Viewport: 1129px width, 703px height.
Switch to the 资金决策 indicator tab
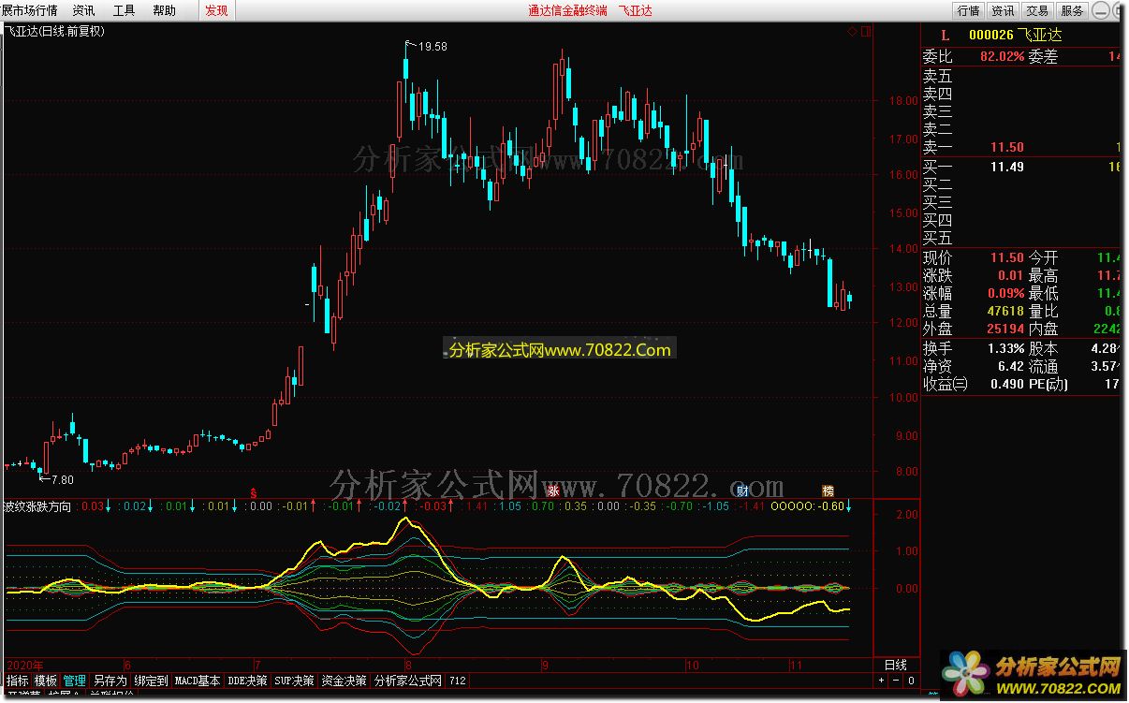pyautogui.click(x=344, y=681)
